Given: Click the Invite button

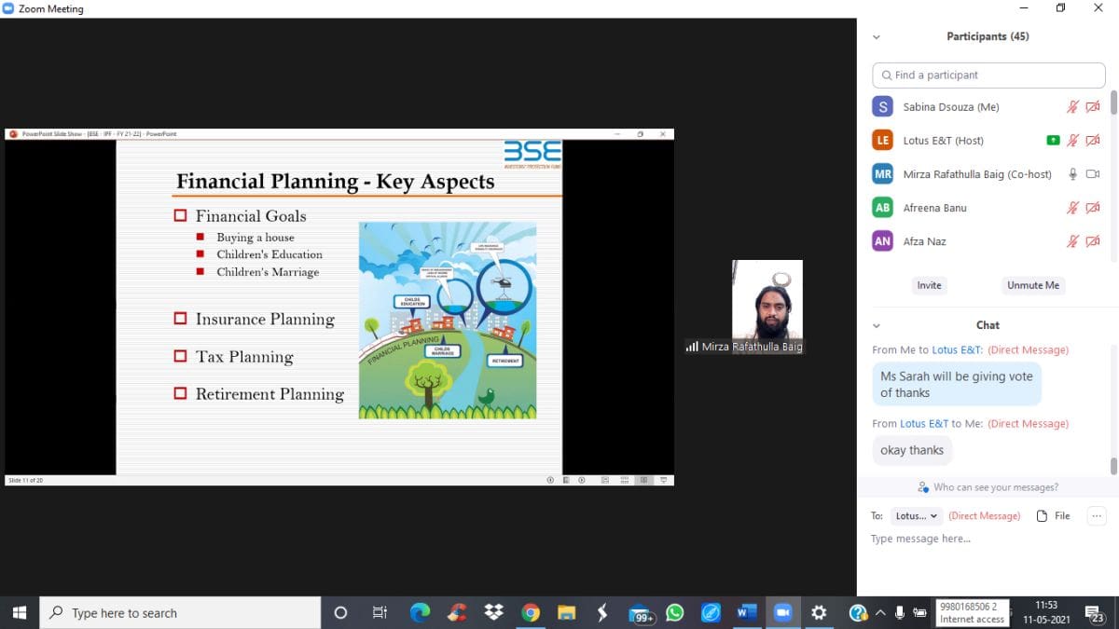Looking at the screenshot, I should click(x=929, y=285).
